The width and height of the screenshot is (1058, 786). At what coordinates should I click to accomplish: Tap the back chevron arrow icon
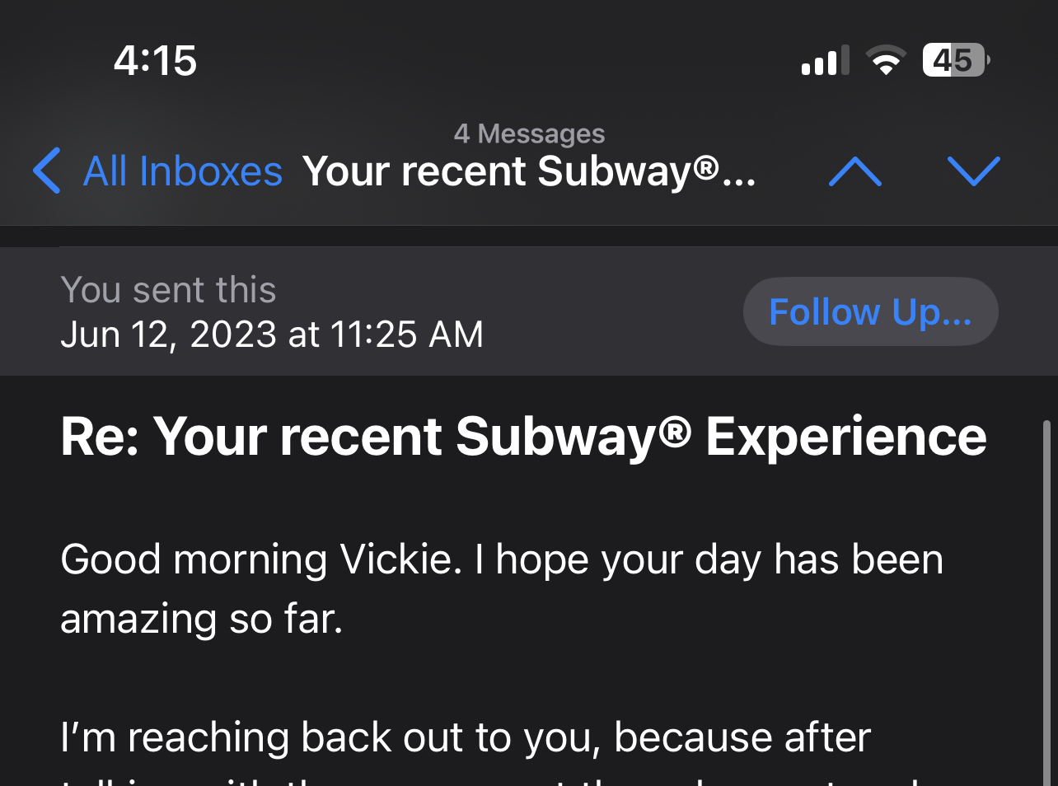tap(47, 171)
